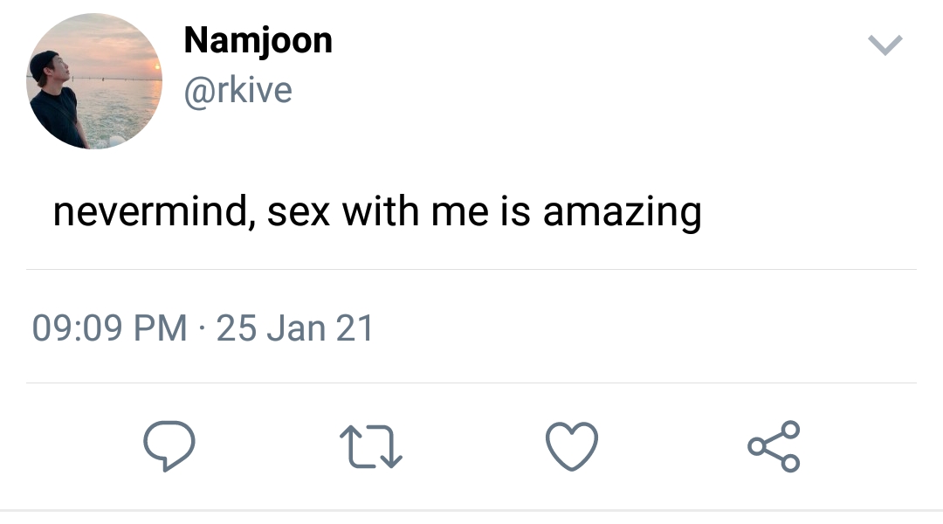Select the 25 Jan 21 date
The height and width of the screenshot is (524, 943).
[295, 328]
